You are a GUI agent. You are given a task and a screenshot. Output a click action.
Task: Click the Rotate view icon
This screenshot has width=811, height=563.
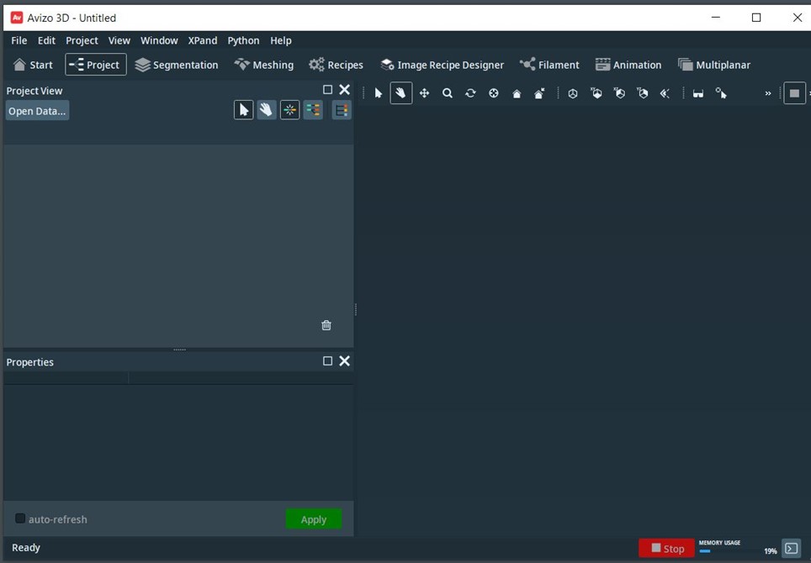(x=470, y=93)
